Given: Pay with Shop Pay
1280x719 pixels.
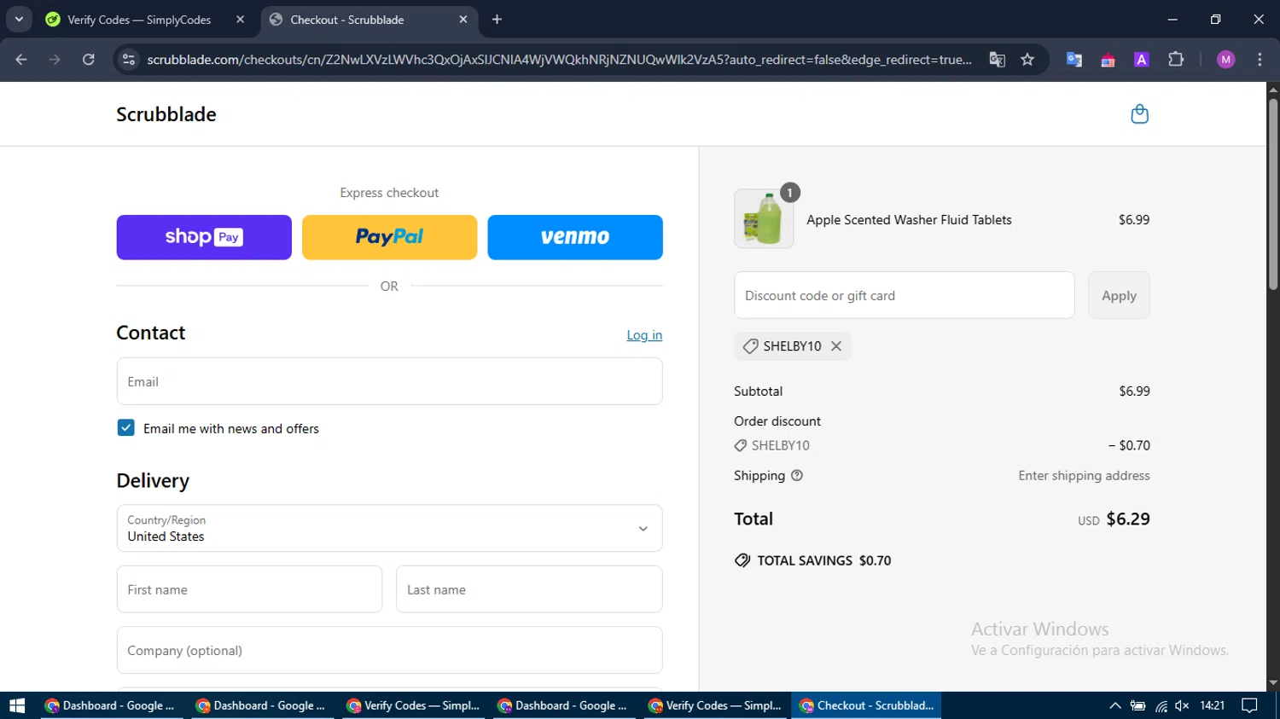Looking at the screenshot, I should (204, 237).
